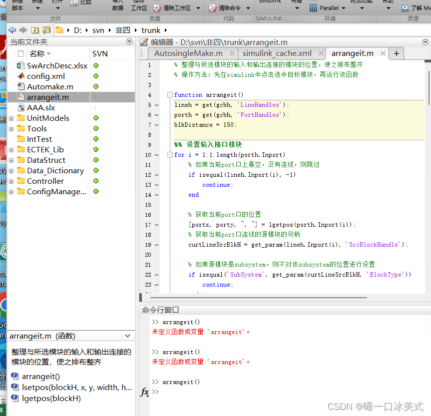The image size is (431, 416).
Task: Click D: drive in address path
Action: [78, 30]
